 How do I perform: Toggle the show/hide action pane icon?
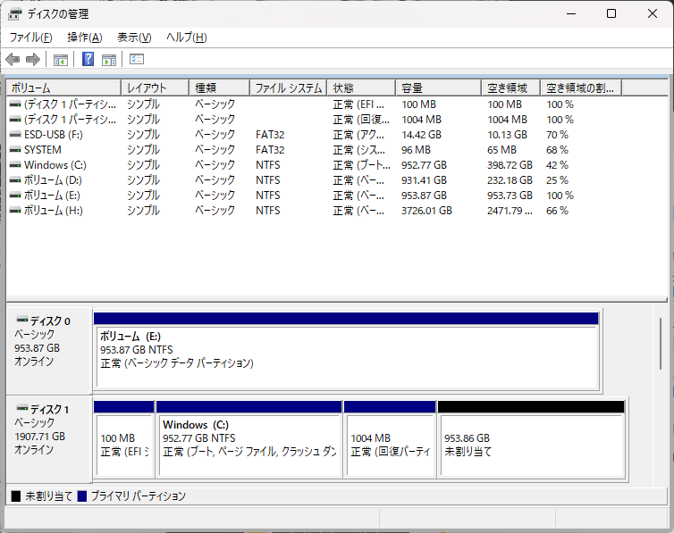(x=109, y=60)
